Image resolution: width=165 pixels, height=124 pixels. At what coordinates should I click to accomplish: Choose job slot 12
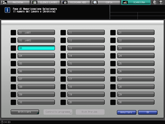pyautogui.click(x=86, y=40)
